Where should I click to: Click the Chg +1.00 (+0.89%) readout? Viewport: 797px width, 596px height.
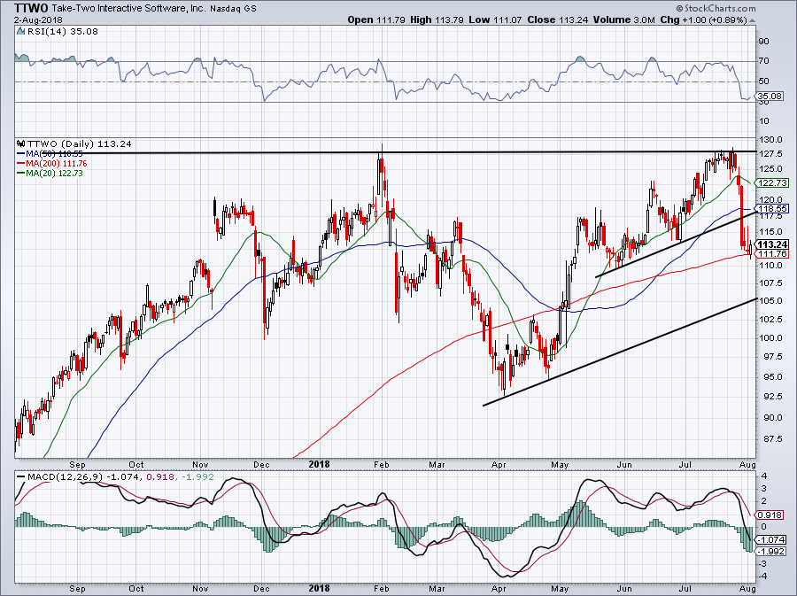click(704, 19)
